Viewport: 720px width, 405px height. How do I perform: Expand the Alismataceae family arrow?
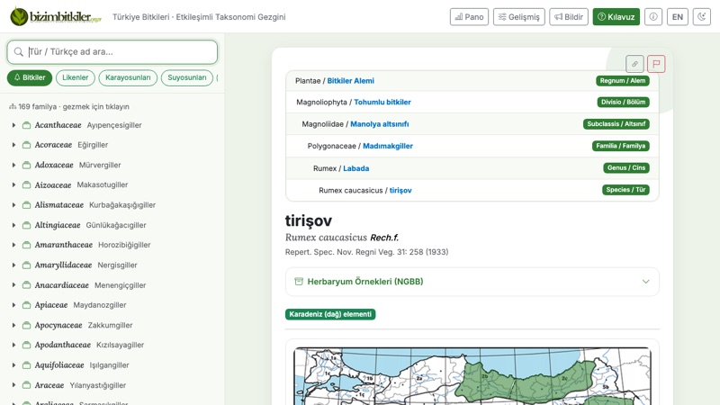pos(13,205)
